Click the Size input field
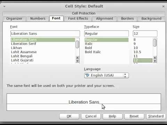 (145, 34)
